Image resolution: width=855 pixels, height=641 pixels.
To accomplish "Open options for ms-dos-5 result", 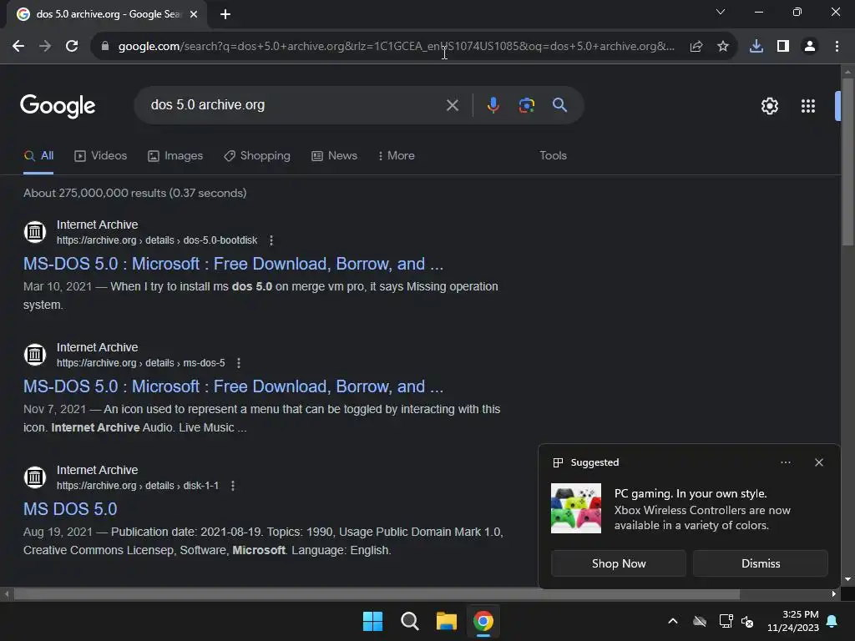I will (238, 363).
